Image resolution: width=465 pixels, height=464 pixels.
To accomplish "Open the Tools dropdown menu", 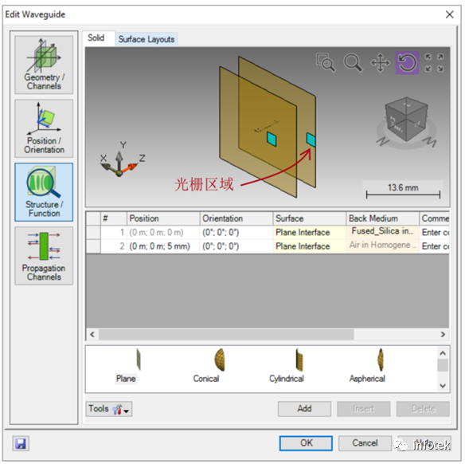I will tap(109, 409).
